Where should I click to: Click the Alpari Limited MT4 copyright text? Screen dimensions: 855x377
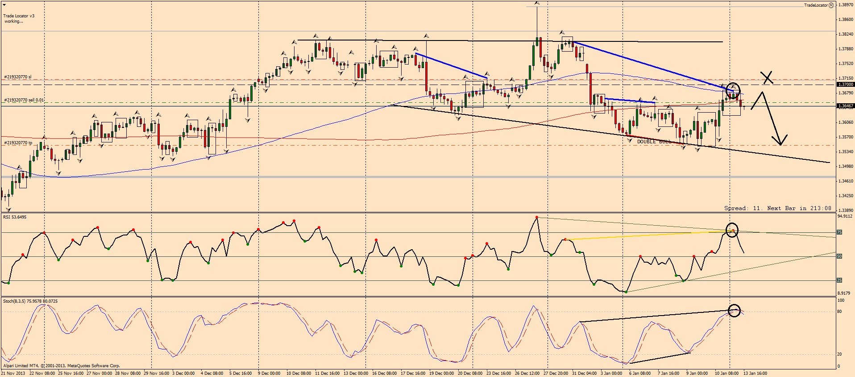pos(62,366)
